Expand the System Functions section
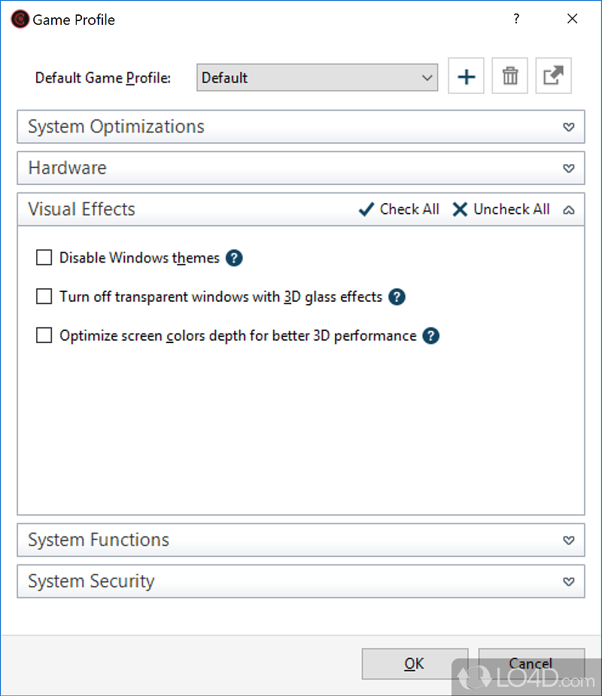This screenshot has height=696, width=602. click(x=569, y=540)
